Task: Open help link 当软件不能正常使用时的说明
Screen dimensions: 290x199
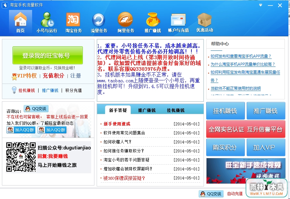Action: click(236, 88)
